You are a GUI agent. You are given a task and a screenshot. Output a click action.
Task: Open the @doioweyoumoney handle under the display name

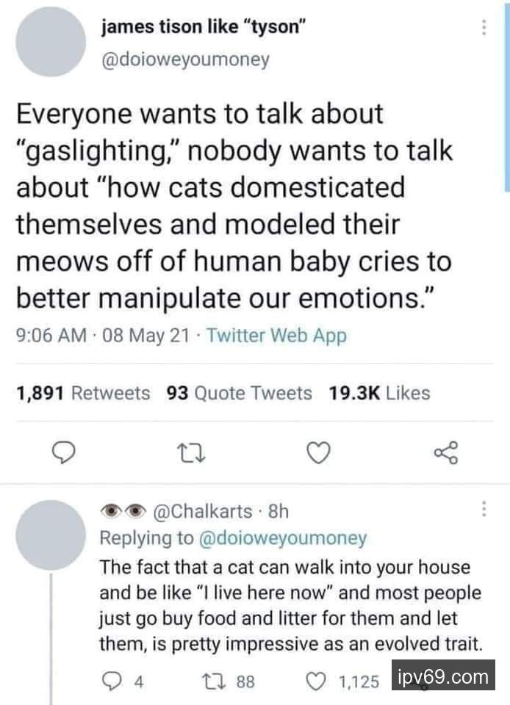185,59
